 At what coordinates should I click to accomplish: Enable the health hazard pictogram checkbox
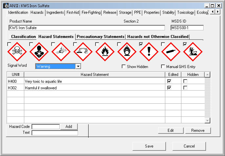coord(31,44)
